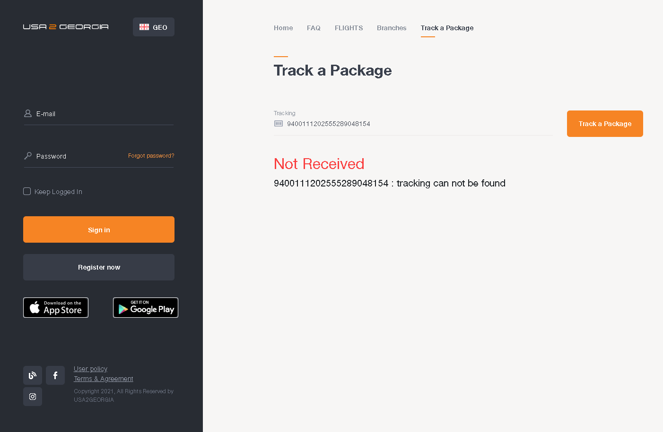663x432 pixels.
Task: Click the Sign in button
Action: (99, 229)
